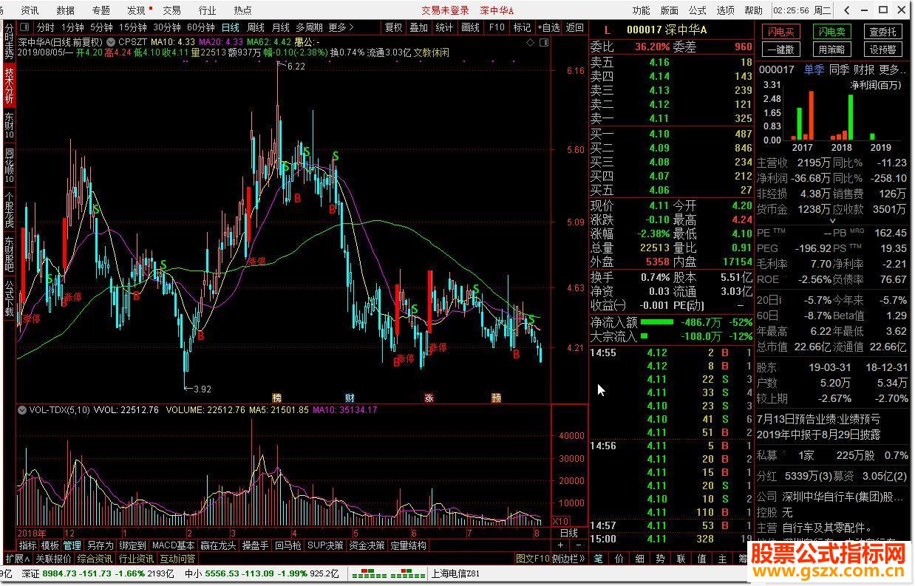The width and height of the screenshot is (915, 586).
Task: Open the 图文F10 link
Action: point(533,558)
